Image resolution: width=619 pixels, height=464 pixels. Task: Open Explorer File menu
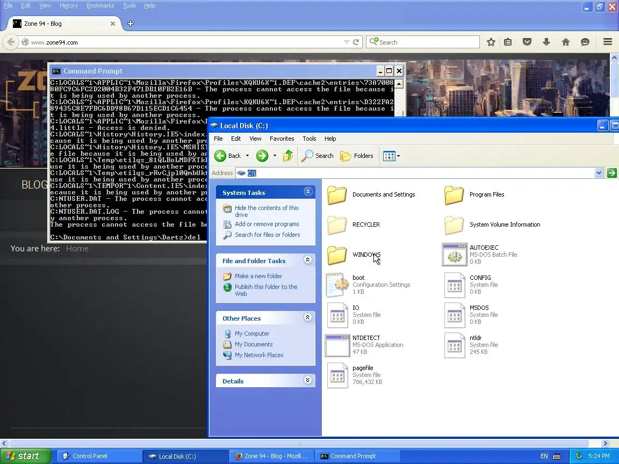click(218, 139)
